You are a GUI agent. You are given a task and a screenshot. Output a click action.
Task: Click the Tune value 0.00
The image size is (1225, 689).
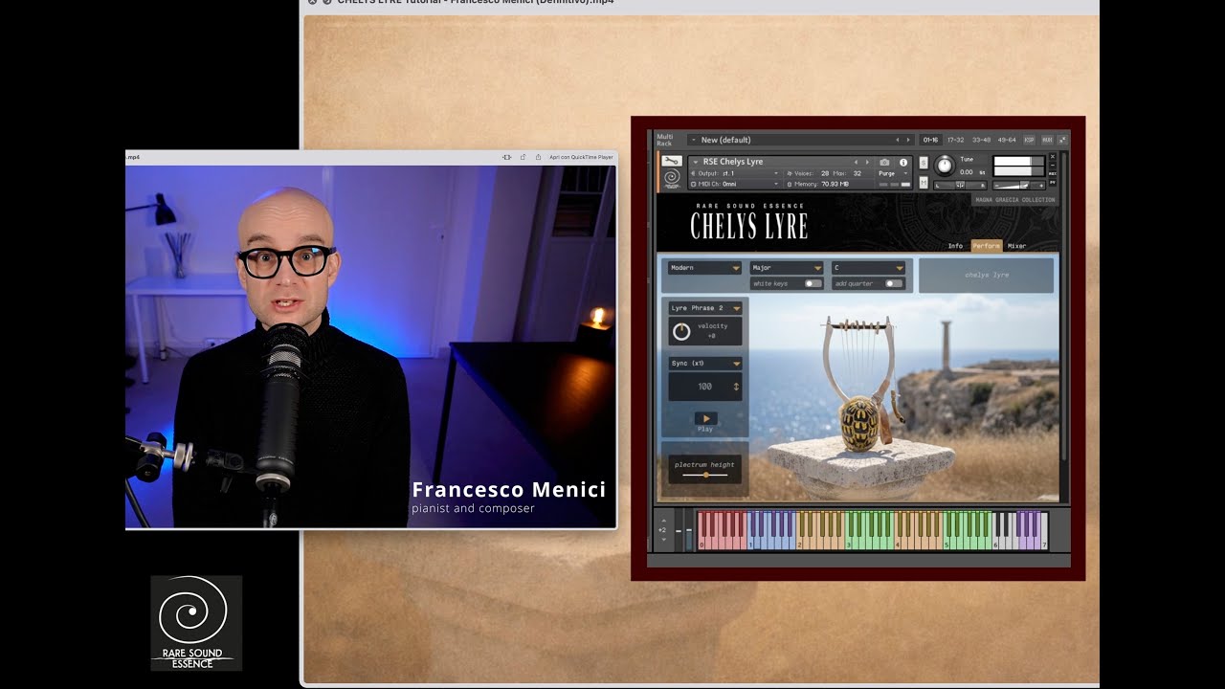pyautogui.click(x=966, y=172)
